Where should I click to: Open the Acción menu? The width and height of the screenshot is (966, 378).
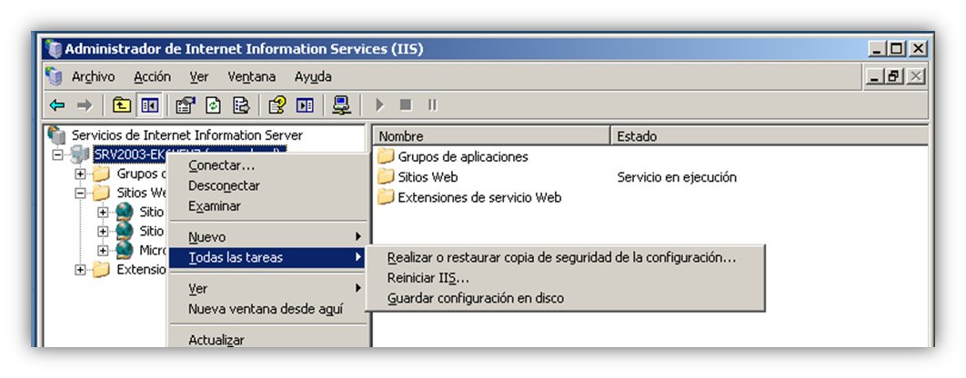click(x=152, y=77)
